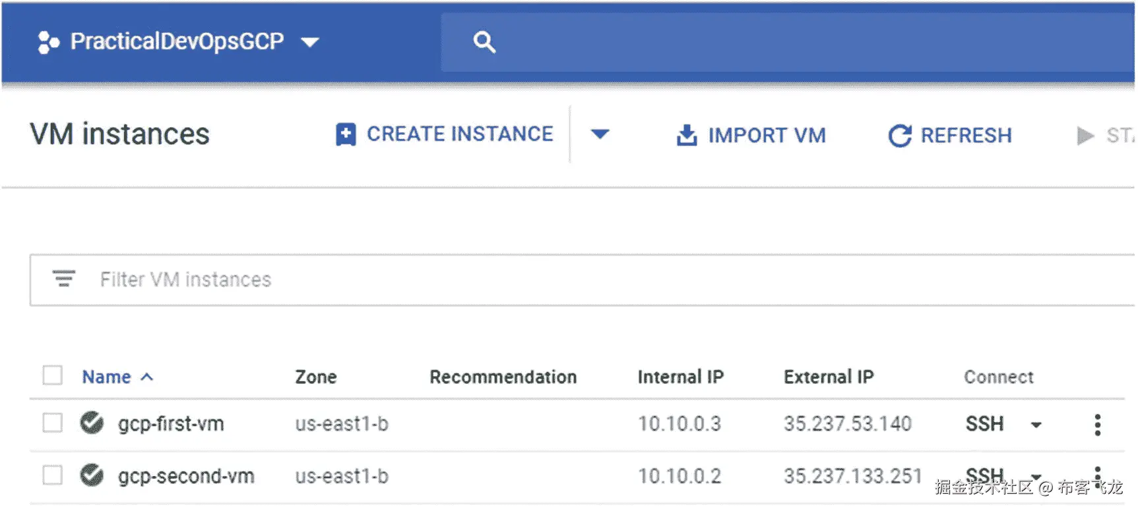Click the Create Instance button
This screenshot has height=511, width=1138.
click(x=445, y=134)
